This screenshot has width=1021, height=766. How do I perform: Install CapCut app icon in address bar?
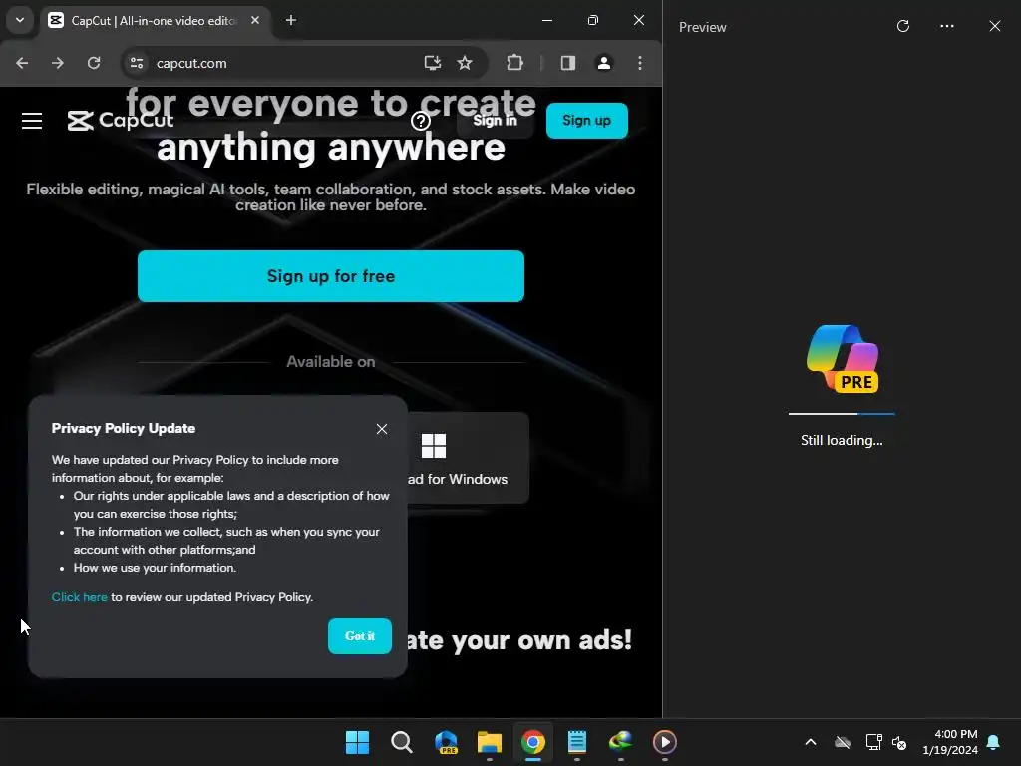(433, 63)
